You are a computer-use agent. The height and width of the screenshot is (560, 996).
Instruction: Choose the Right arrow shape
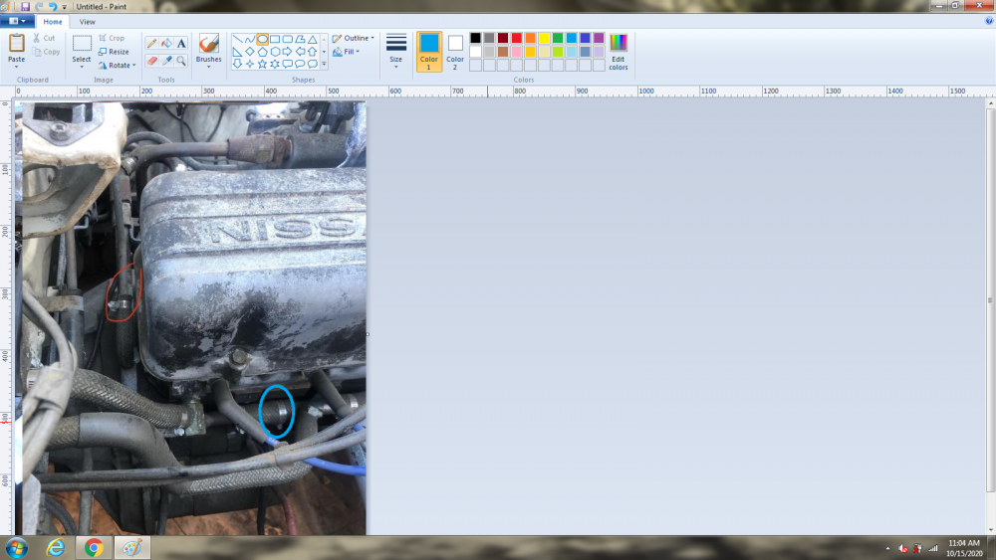point(287,52)
